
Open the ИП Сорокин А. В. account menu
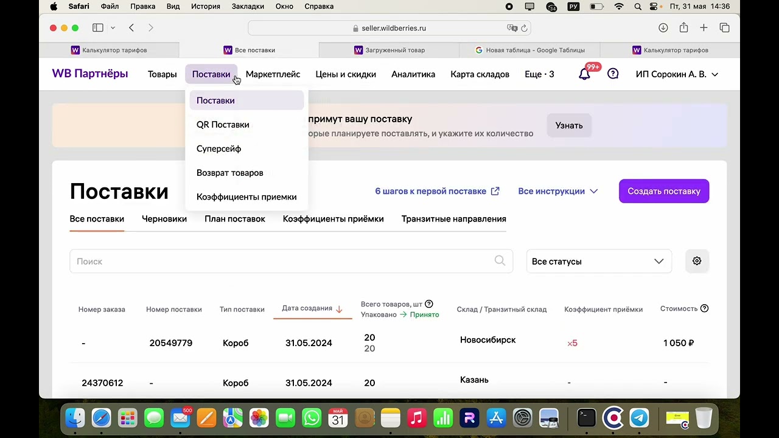677,74
